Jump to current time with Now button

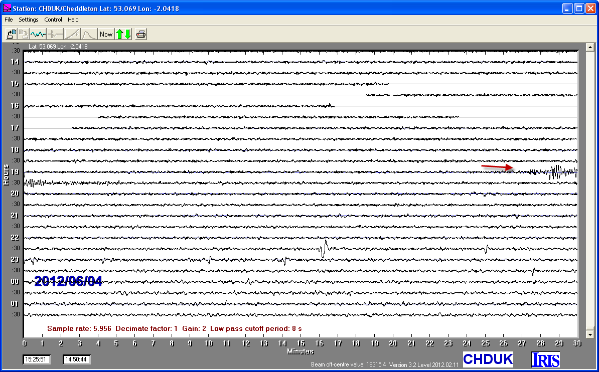(106, 35)
